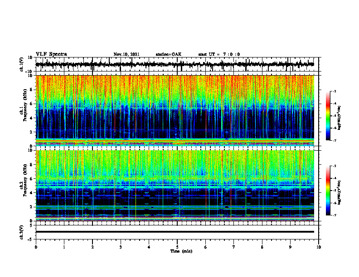Click the ch.1 color scale PSD units label
This screenshot has height=277, width=359.
click(x=340, y=118)
